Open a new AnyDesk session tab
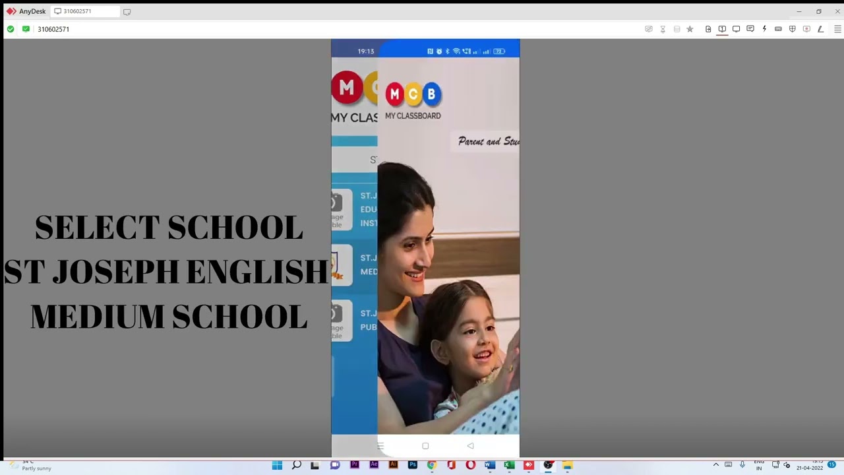Image resolution: width=844 pixels, height=475 pixels. (x=127, y=12)
